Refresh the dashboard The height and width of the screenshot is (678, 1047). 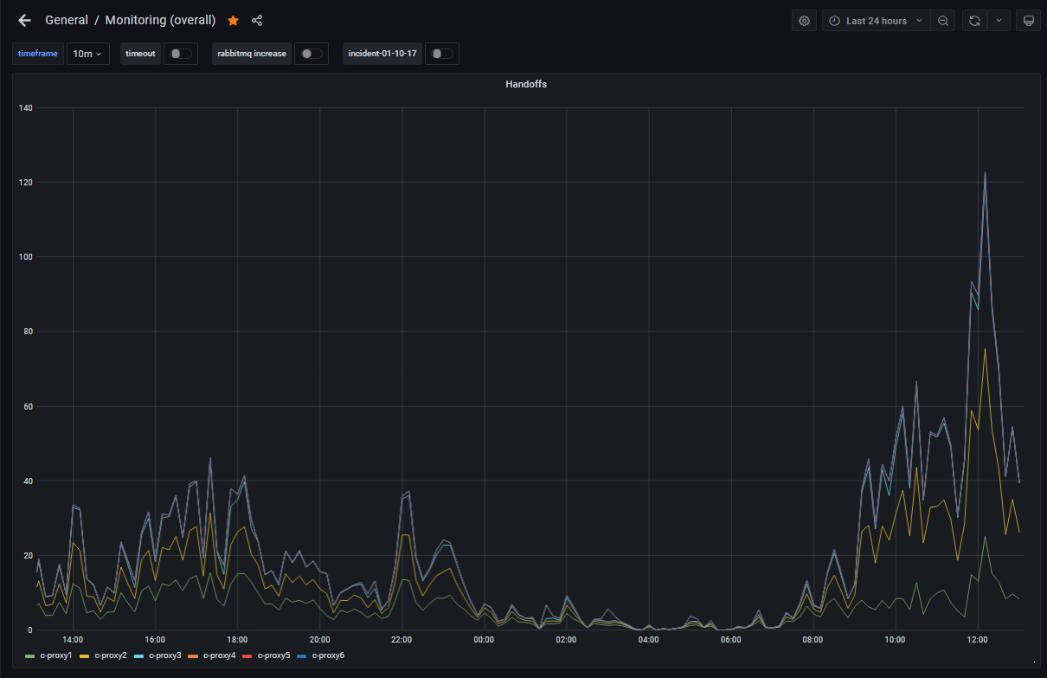975,21
